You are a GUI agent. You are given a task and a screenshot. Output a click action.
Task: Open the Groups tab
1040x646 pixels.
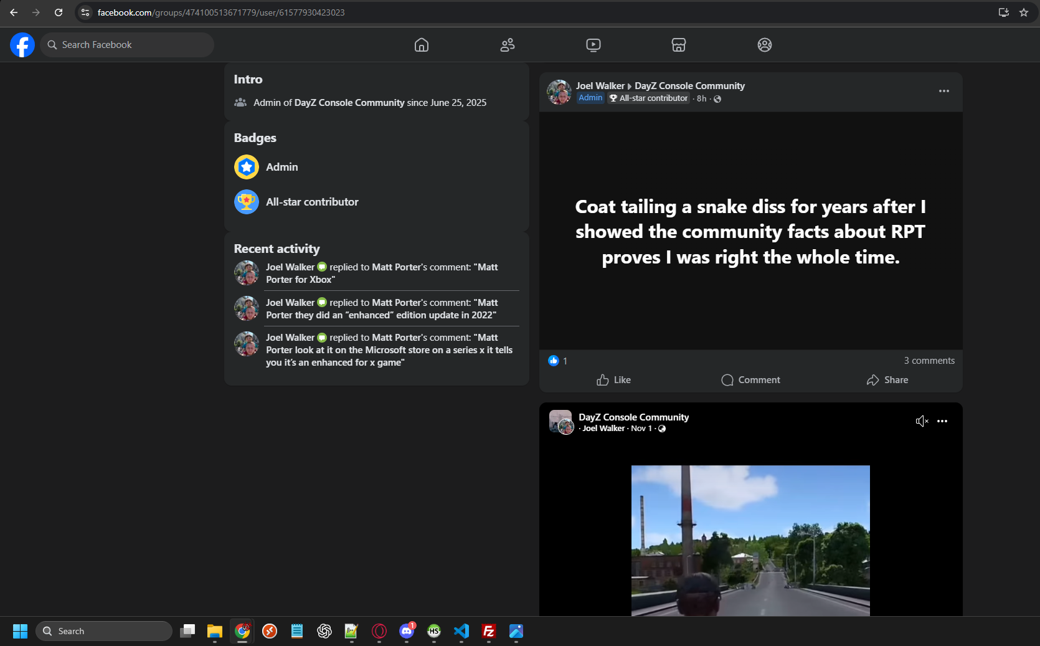(765, 45)
